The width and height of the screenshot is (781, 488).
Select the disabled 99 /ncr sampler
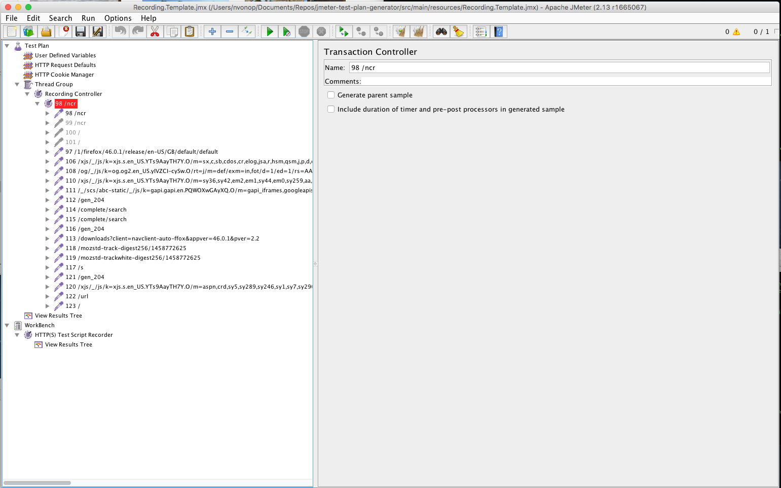pyautogui.click(x=76, y=123)
